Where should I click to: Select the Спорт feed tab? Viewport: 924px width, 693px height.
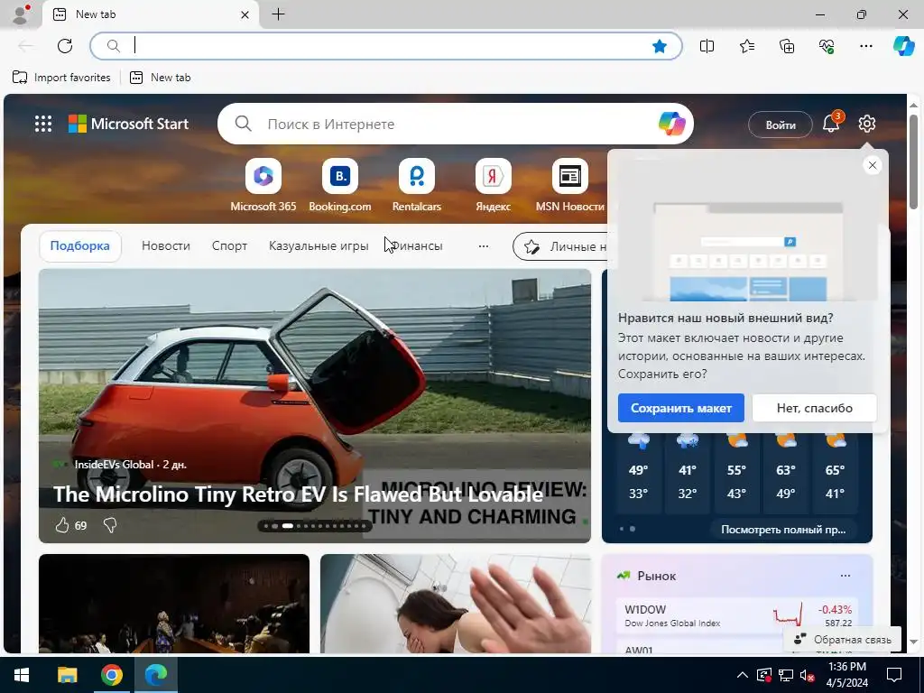229,245
